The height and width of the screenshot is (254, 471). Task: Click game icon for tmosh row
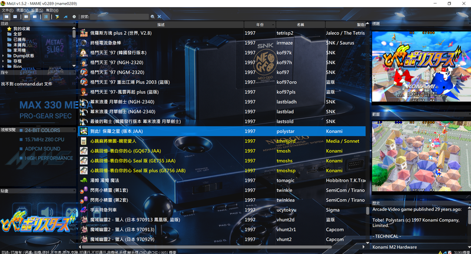point(84,151)
